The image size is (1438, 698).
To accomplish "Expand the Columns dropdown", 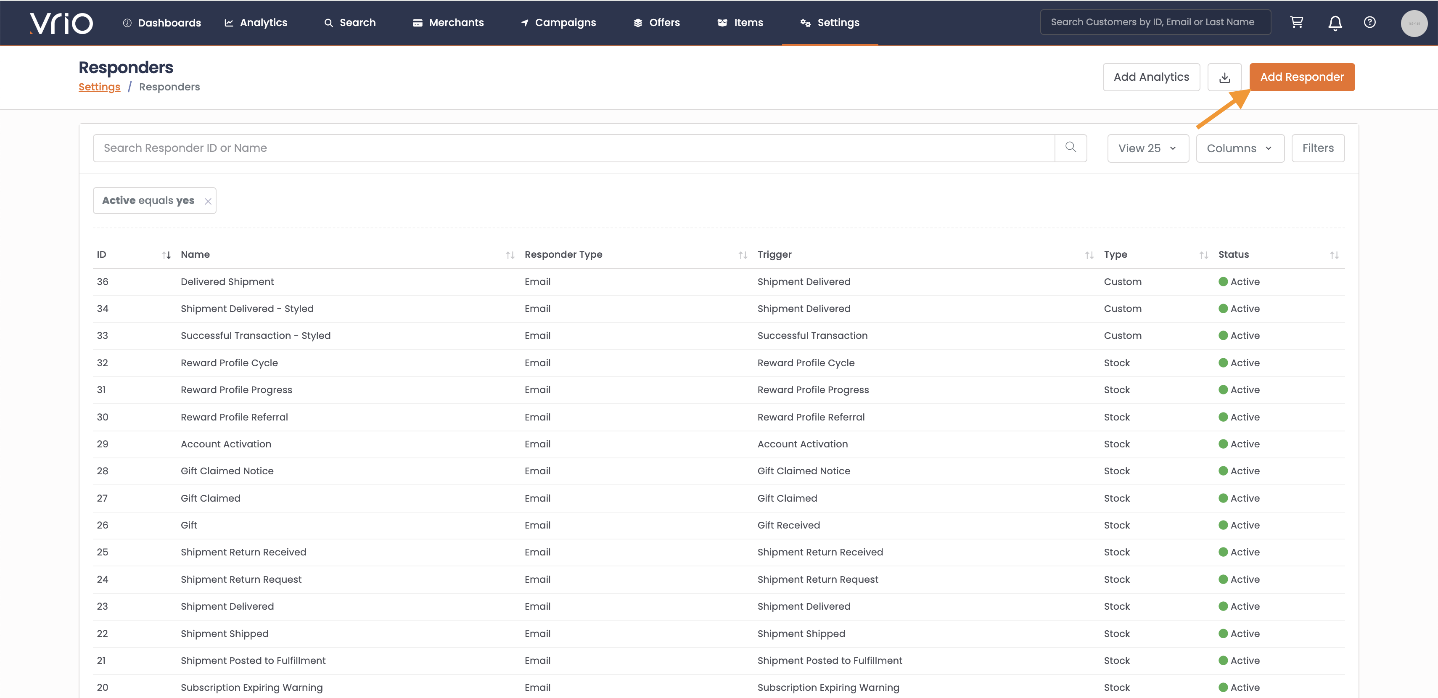I will point(1240,148).
